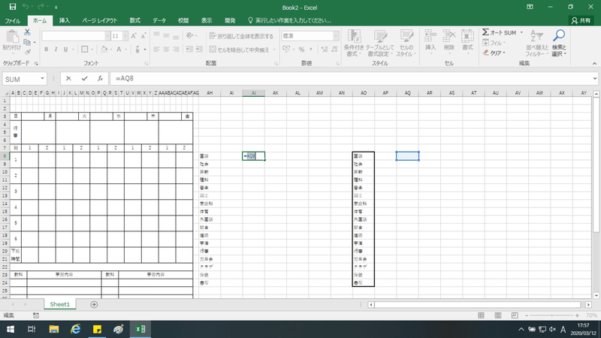Add new sheet with plus icon

94,304
